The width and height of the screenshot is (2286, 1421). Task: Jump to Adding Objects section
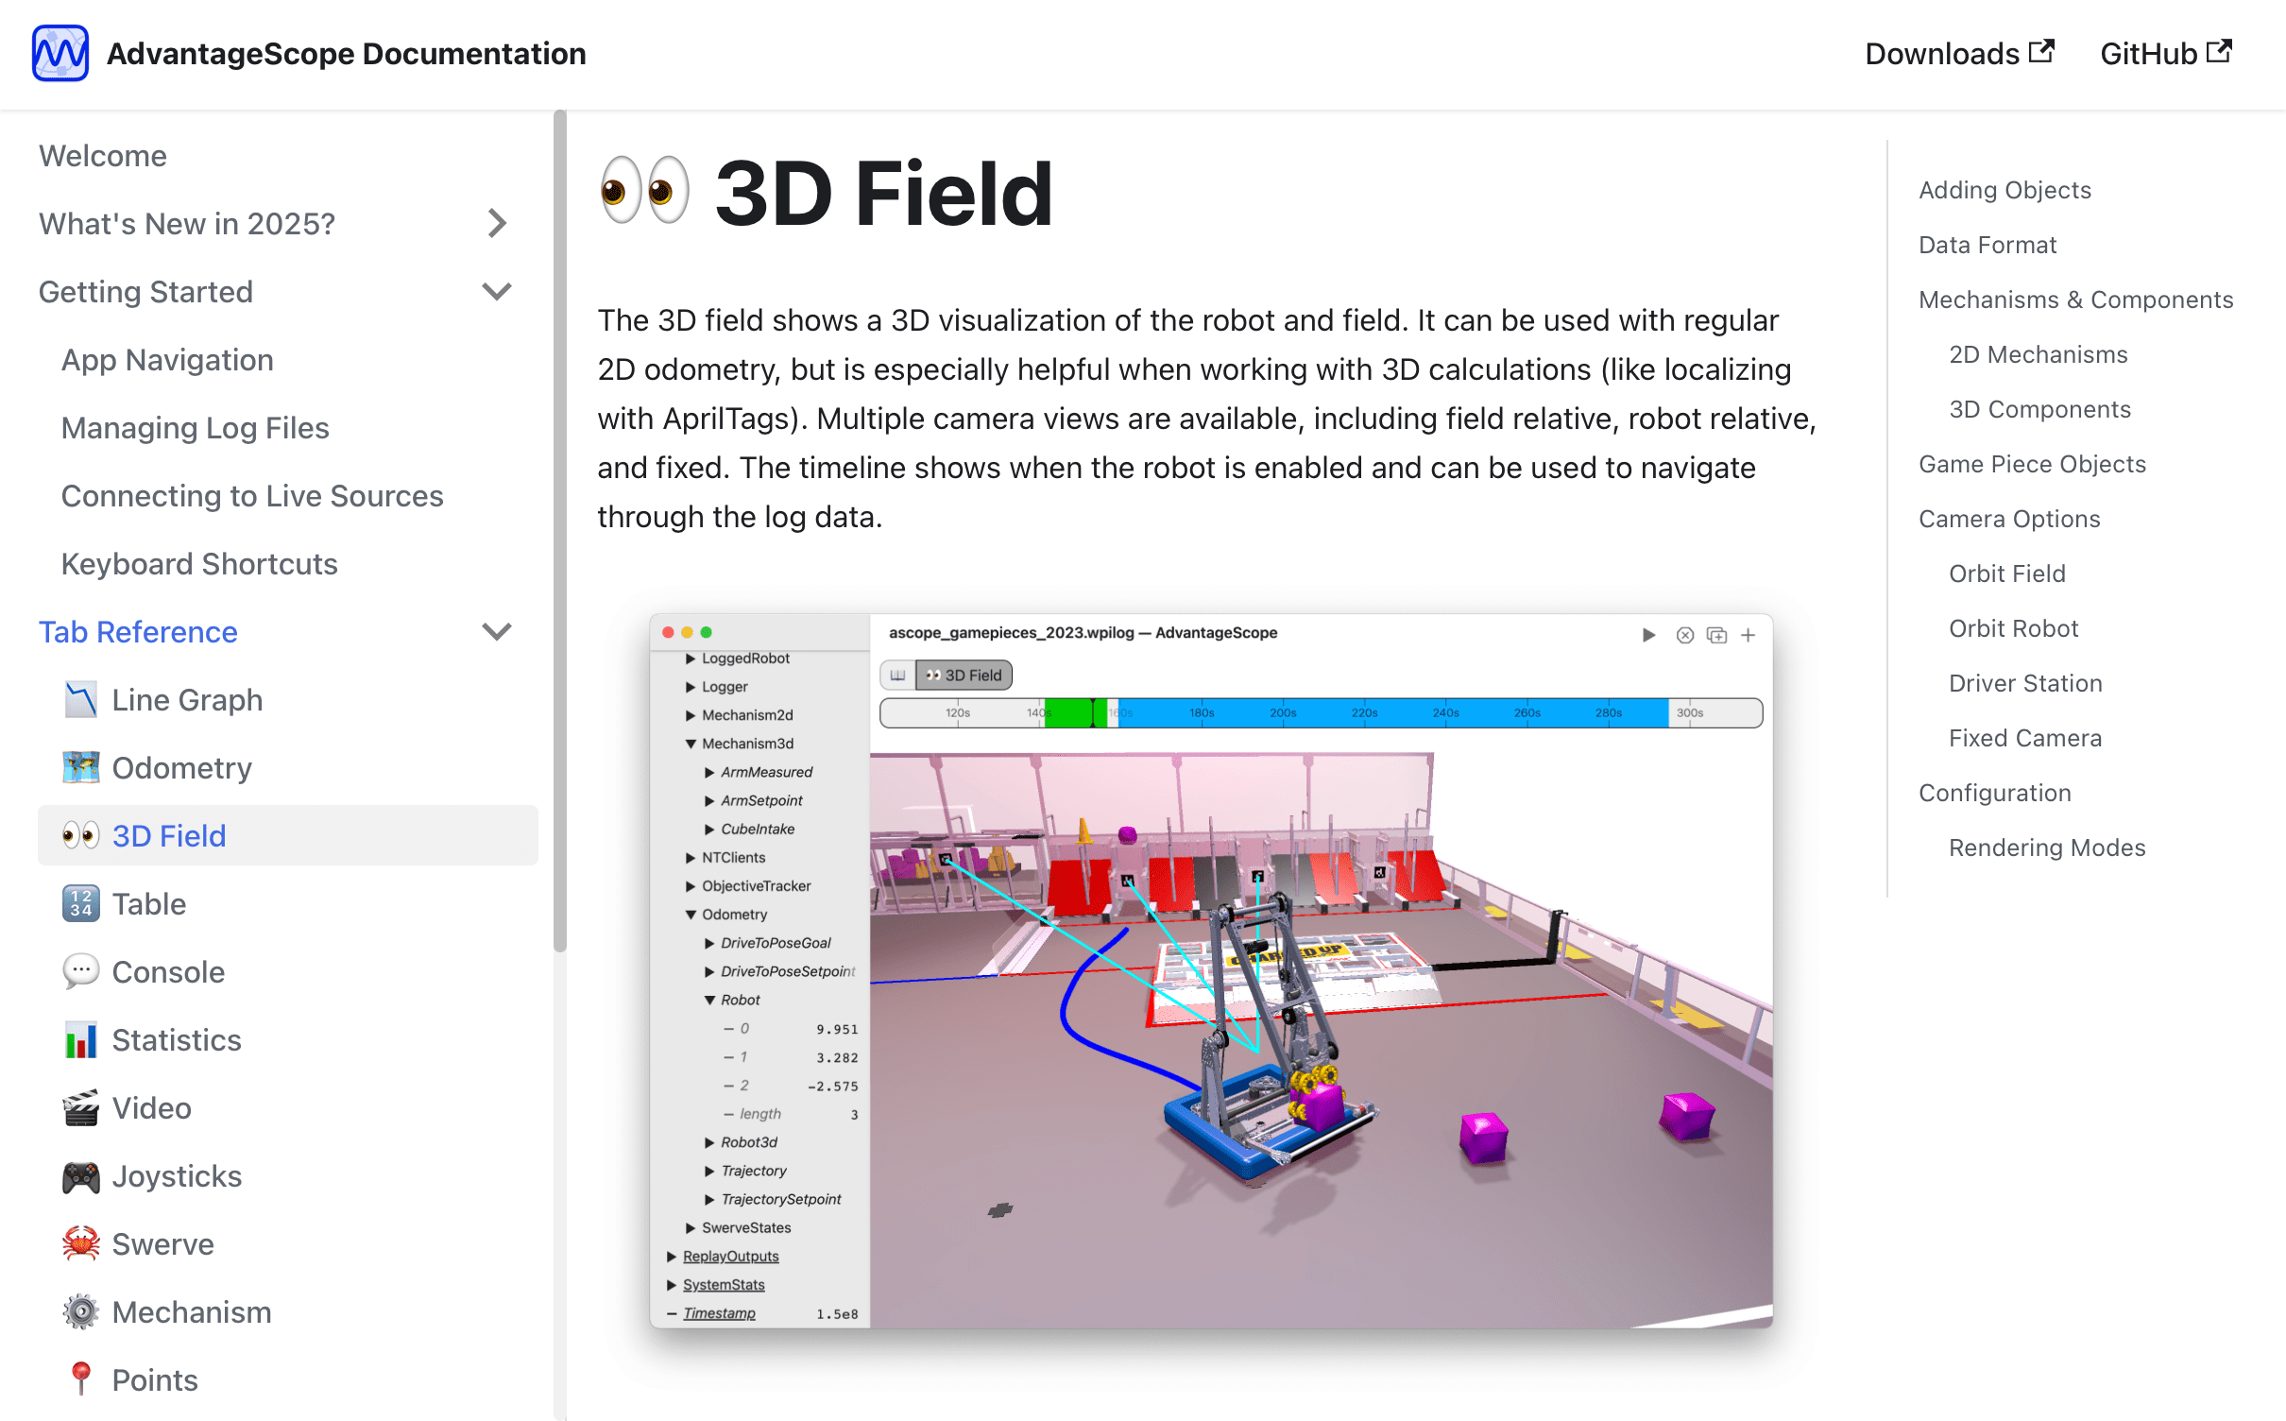click(2005, 190)
